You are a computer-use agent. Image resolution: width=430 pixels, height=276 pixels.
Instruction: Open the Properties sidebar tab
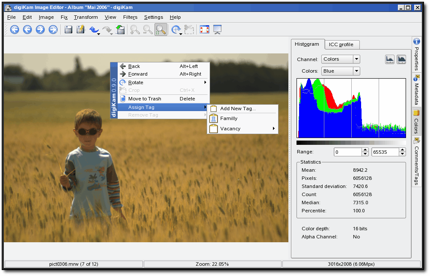pyautogui.click(x=417, y=55)
